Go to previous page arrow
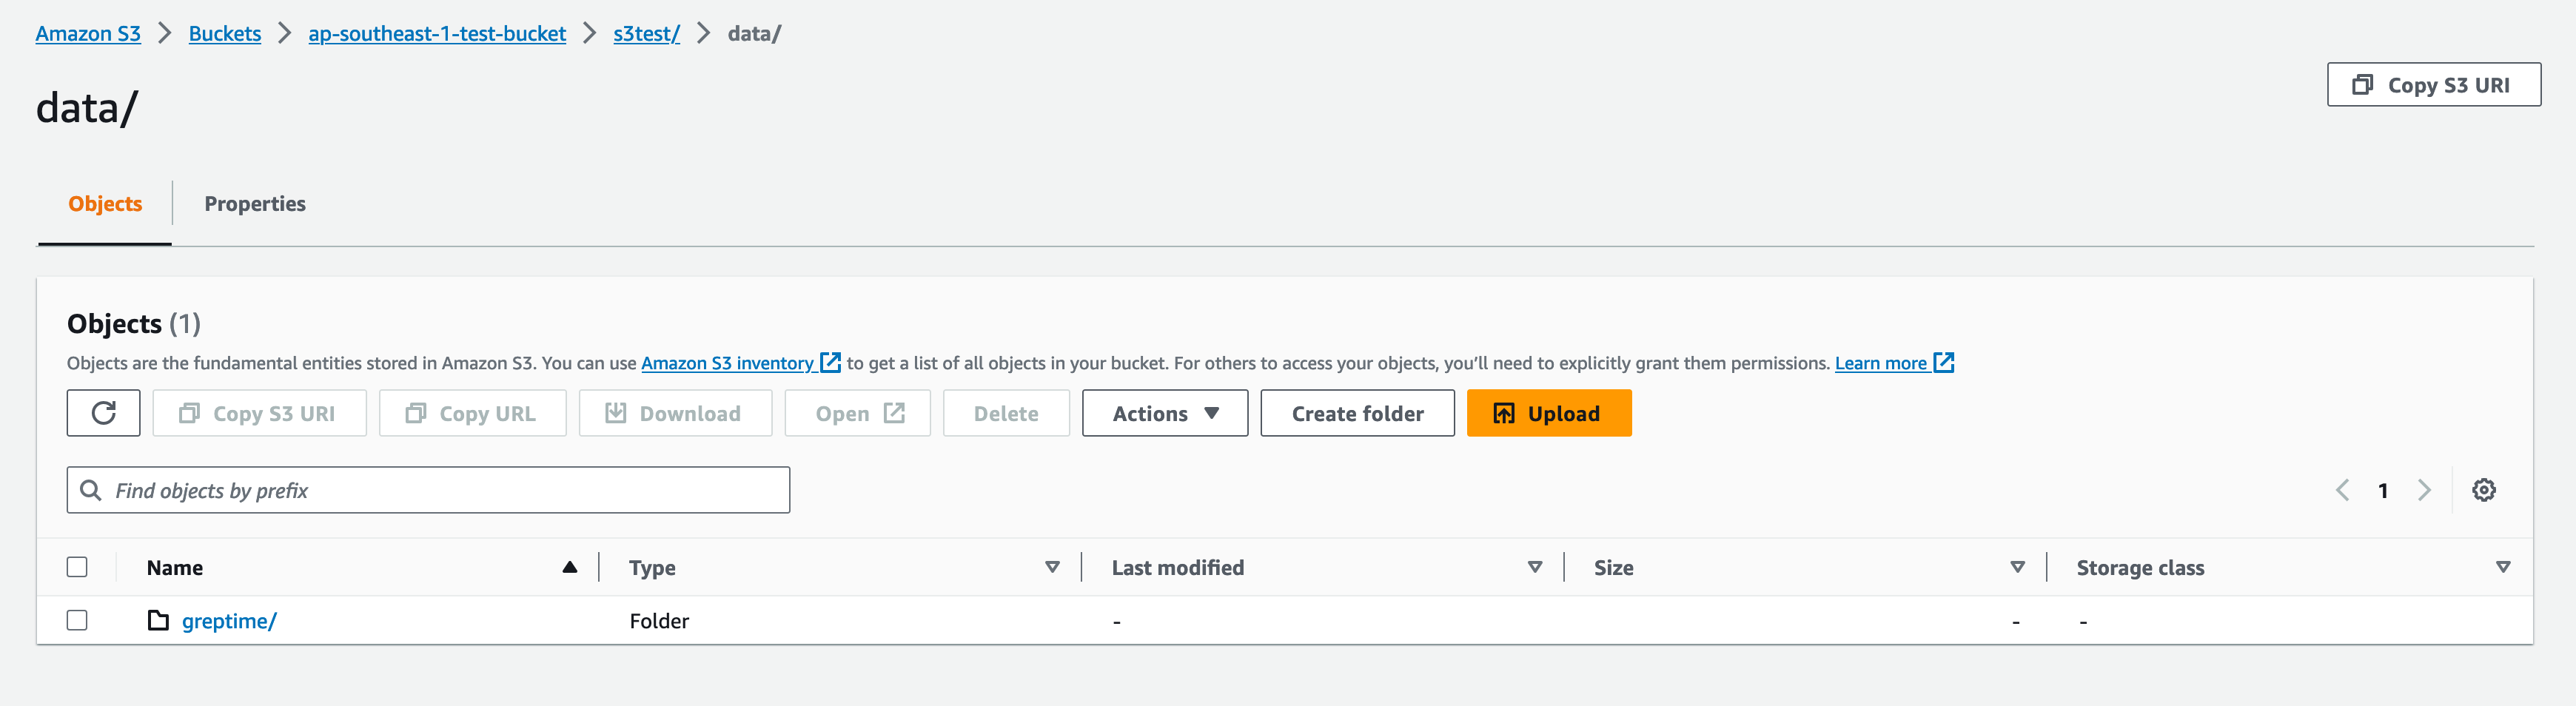Viewport: 2576px width, 706px height. point(2342,490)
